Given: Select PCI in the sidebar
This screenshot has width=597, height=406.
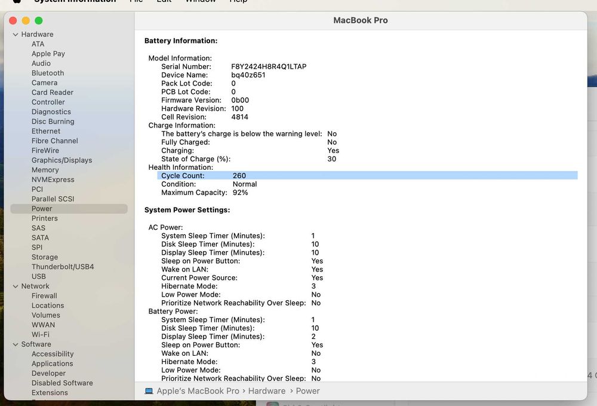Looking at the screenshot, I should point(37,189).
